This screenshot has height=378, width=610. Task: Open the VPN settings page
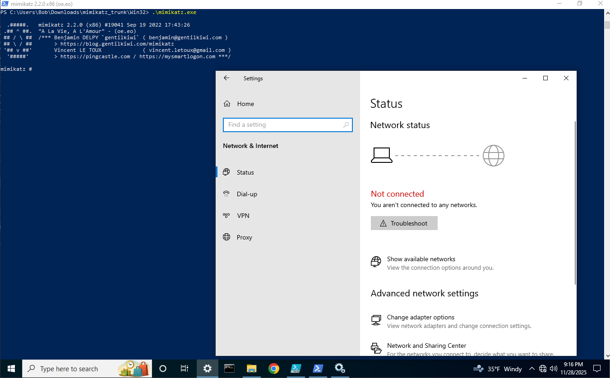(243, 216)
